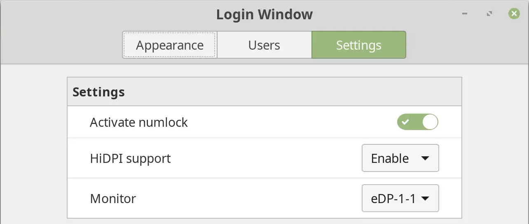This screenshot has height=224, width=529.
Task: Maximize the Login Window
Action: pos(489,14)
